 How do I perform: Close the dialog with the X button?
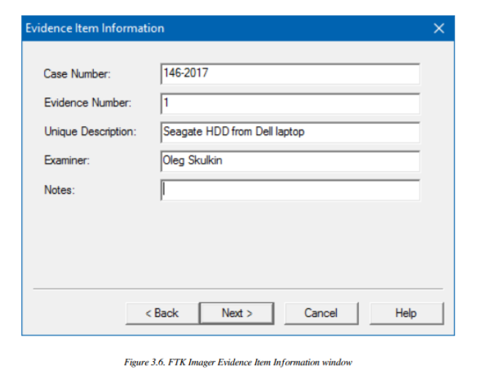pyautogui.click(x=439, y=29)
